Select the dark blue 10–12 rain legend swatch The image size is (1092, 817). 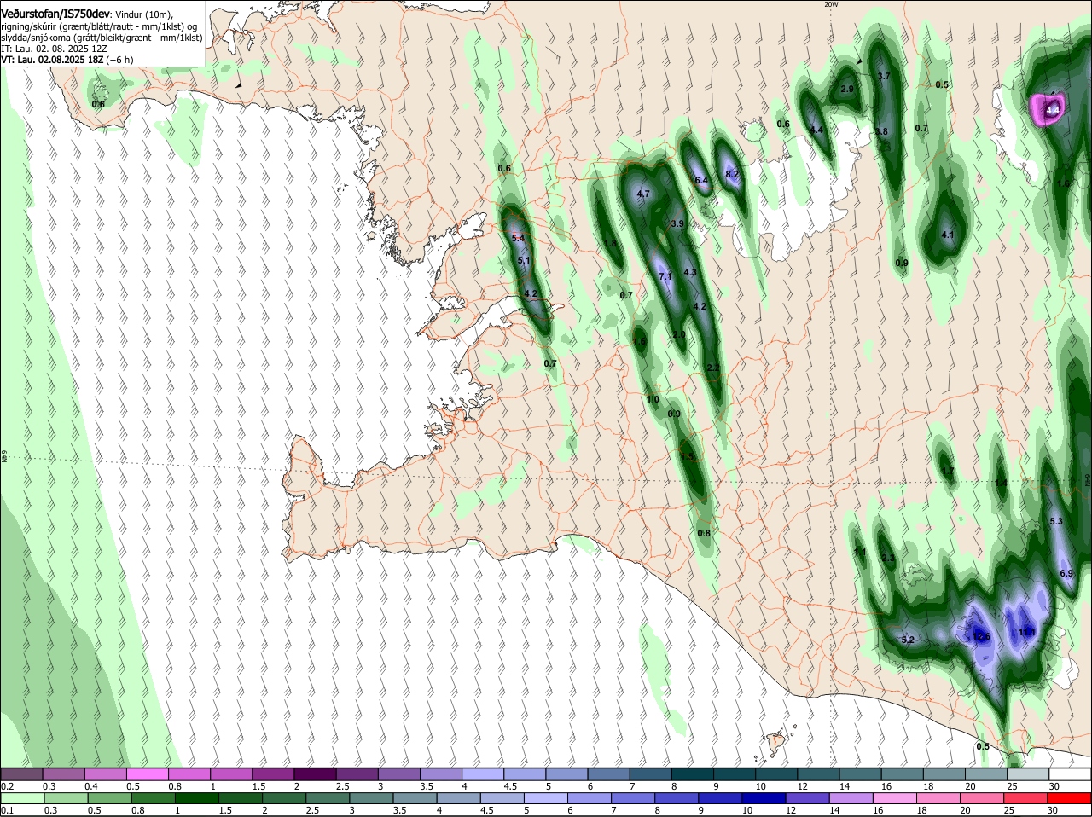coord(764,798)
